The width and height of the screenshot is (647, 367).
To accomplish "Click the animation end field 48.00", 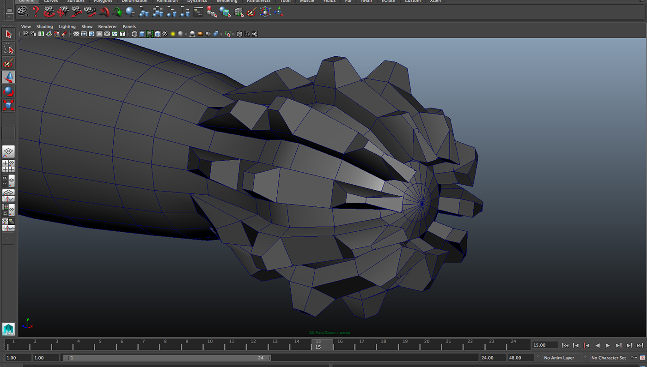I will click(520, 358).
